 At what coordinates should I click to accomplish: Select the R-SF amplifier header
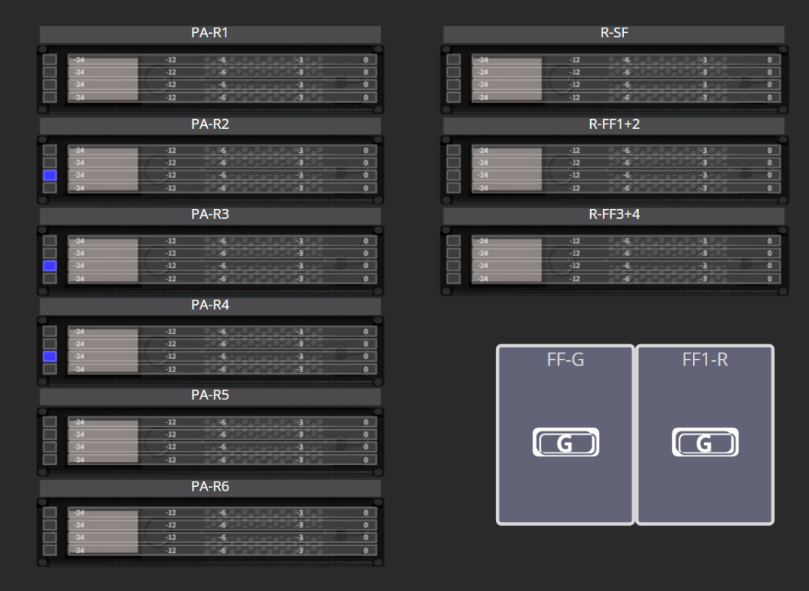[x=614, y=34]
